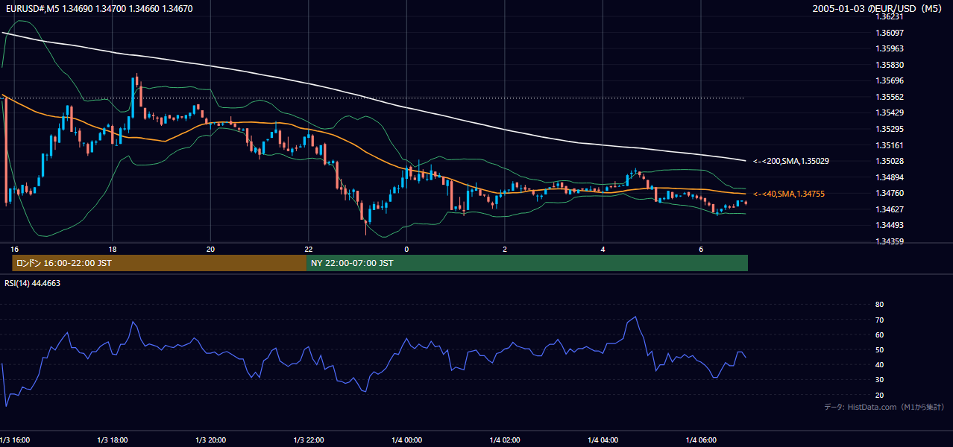This screenshot has height=447, width=953.
Task: Select the ロンドン 16:00-22:00 JST session bar
Action: pos(160,263)
